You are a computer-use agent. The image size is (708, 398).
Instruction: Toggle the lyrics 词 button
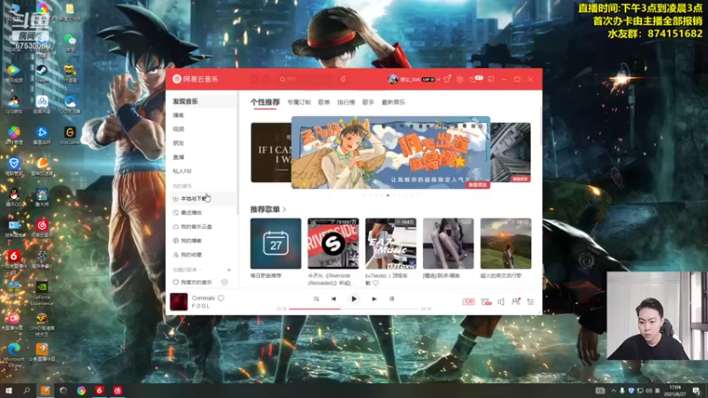tap(391, 299)
